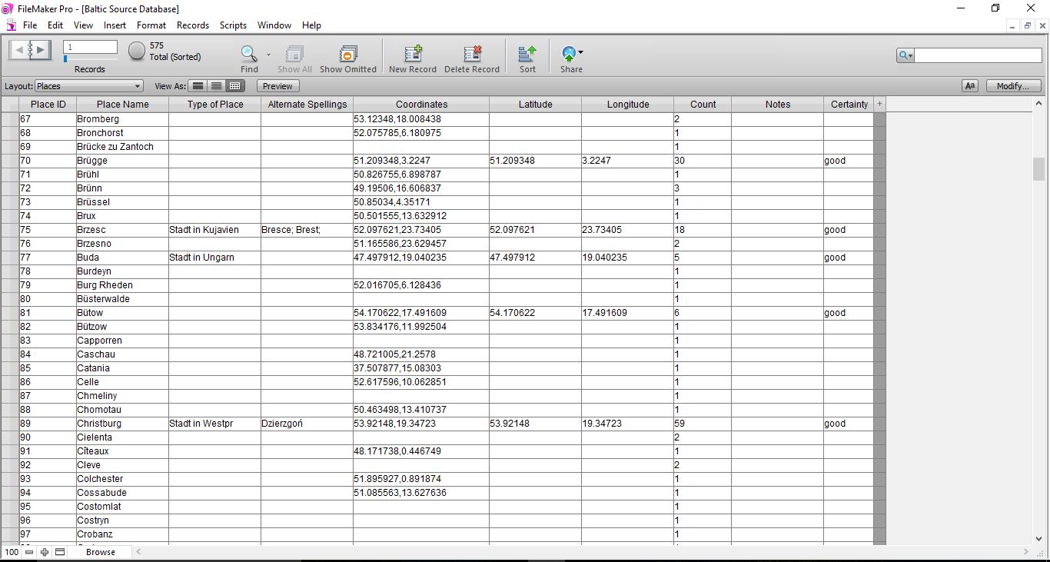Click the 'Bresce; Brest;' alternate spellings cell

(307, 230)
